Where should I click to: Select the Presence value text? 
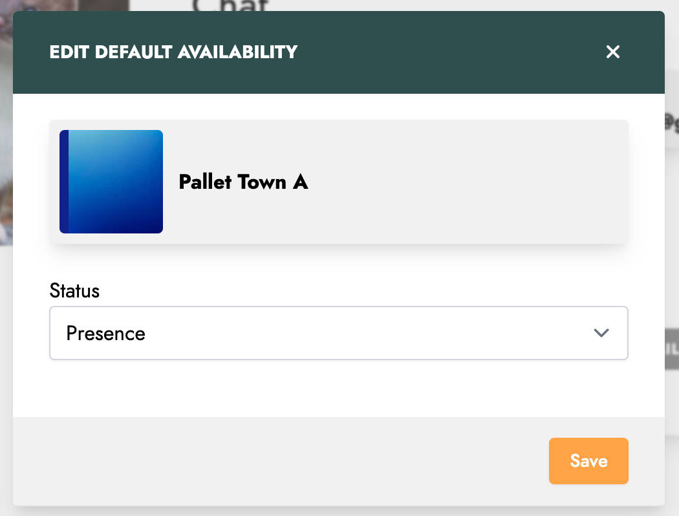point(105,333)
